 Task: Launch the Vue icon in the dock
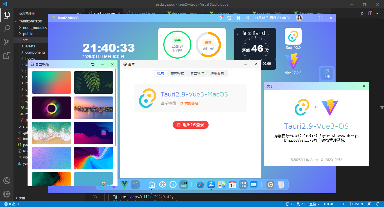click(x=124, y=185)
